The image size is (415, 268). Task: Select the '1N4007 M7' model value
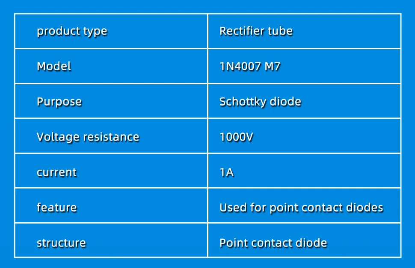(250, 66)
